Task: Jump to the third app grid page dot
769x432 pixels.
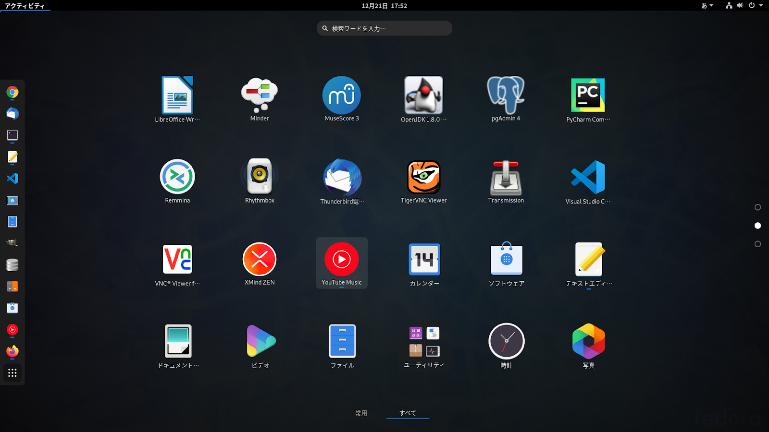Action: point(758,244)
